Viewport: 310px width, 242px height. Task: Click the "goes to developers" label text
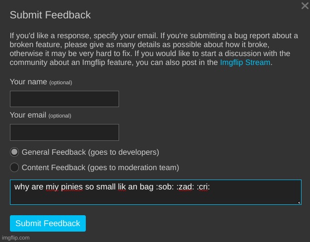[x=124, y=152]
